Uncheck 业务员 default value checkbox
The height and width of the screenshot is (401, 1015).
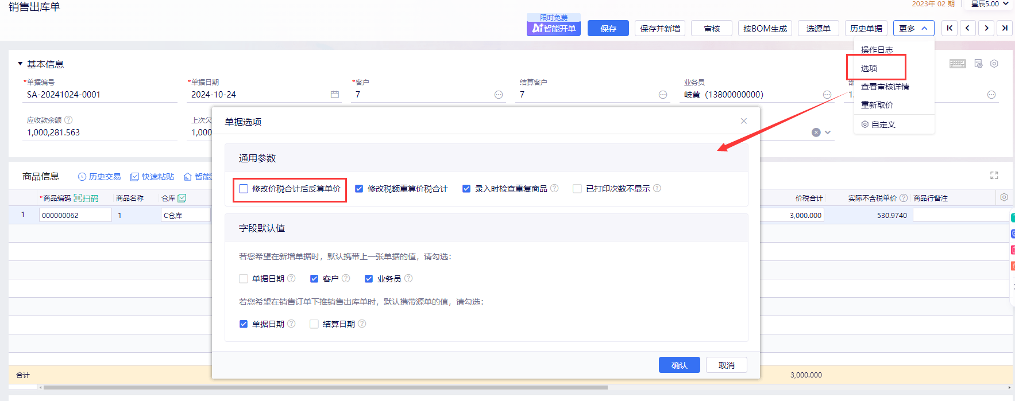coord(369,279)
